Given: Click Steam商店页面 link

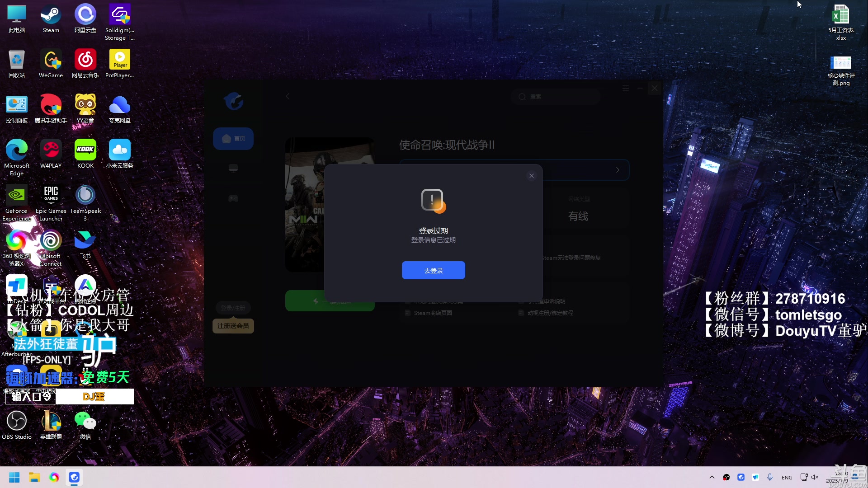Looking at the screenshot, I should [433, 313].
